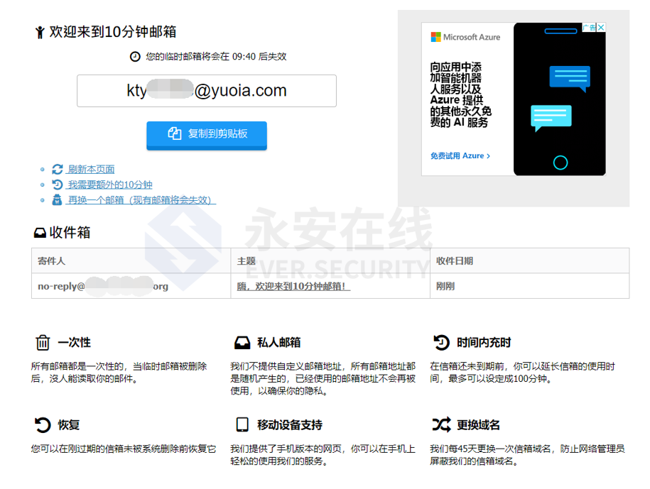
Task: Click the copy icon in the blue button
Action: (x=175, y=133)
